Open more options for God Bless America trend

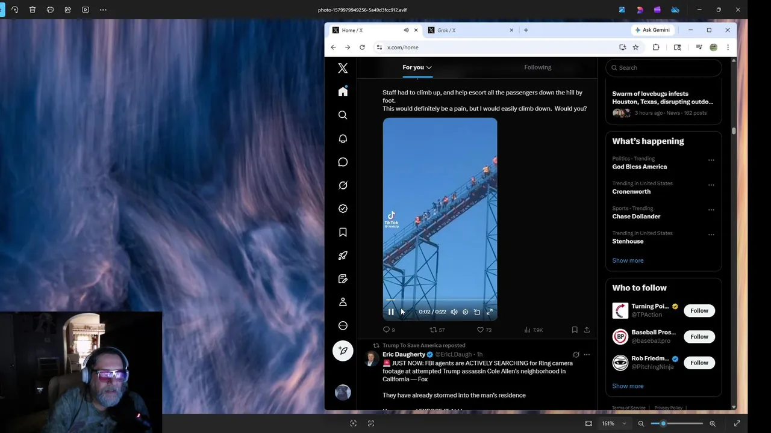point(711,160)
